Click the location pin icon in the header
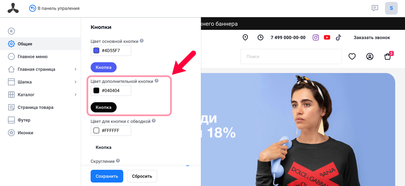Viewport: 405px width, 186px height. tap(245, 37)
